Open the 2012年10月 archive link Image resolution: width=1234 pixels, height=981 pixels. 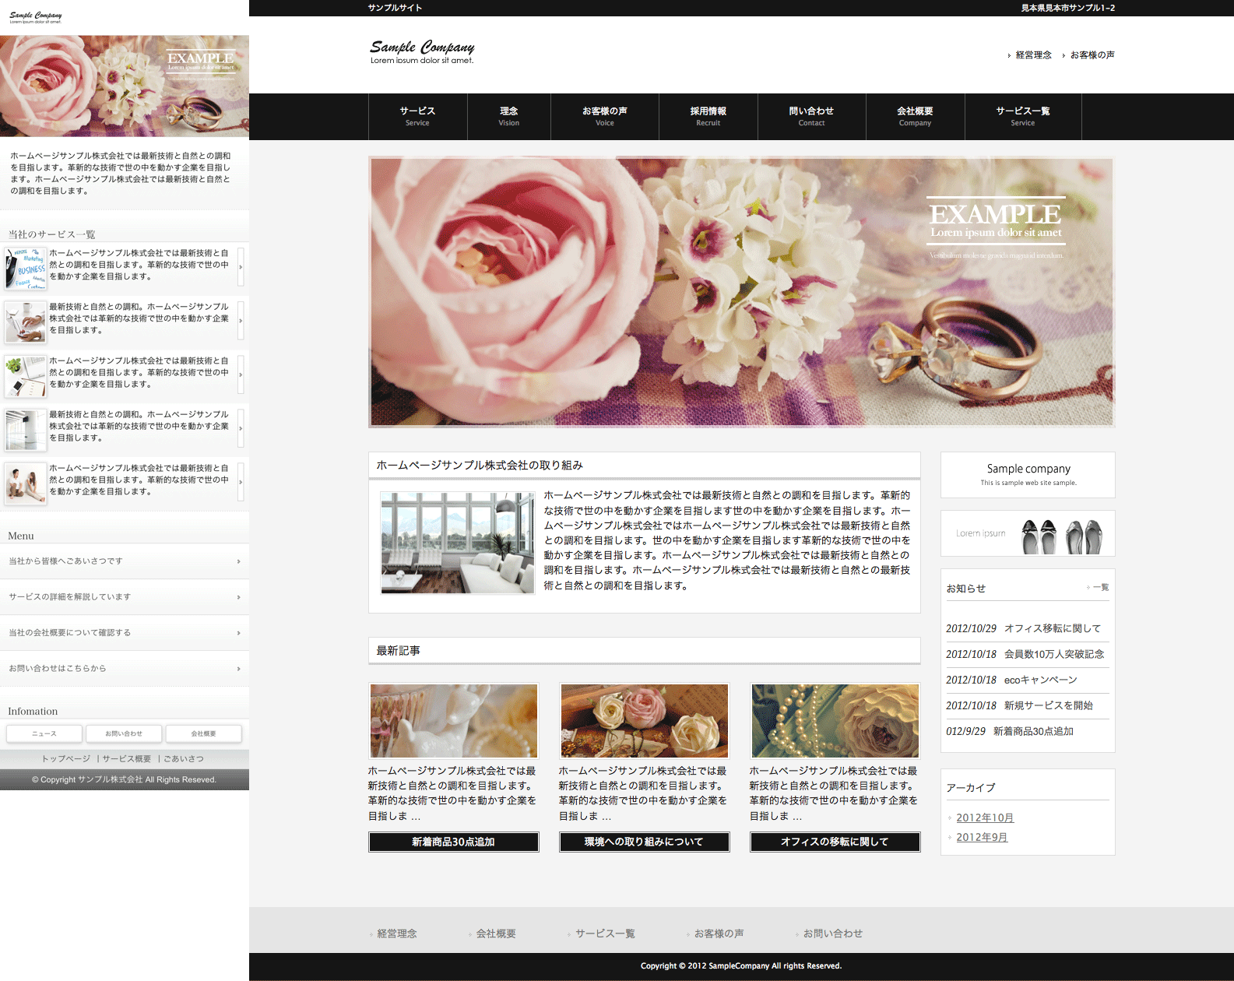pyautogui.click(x=985, y=817)
